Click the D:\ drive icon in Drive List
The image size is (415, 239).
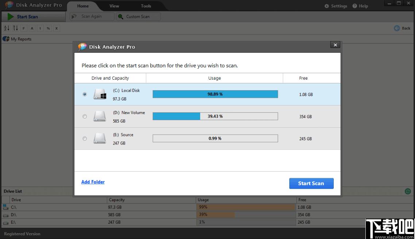5,215
